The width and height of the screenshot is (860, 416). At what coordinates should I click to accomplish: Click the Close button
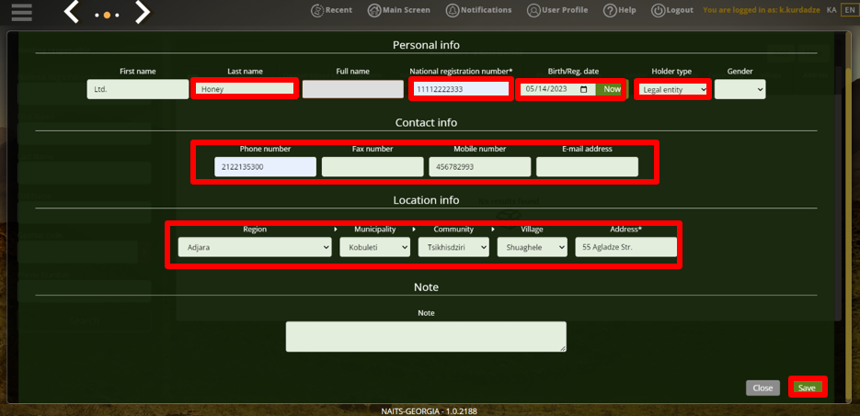tap(763, 388)
